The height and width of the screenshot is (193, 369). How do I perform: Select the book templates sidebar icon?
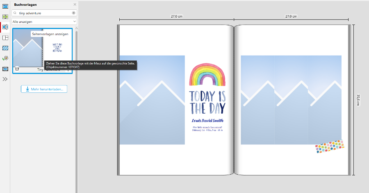point(5,27)
